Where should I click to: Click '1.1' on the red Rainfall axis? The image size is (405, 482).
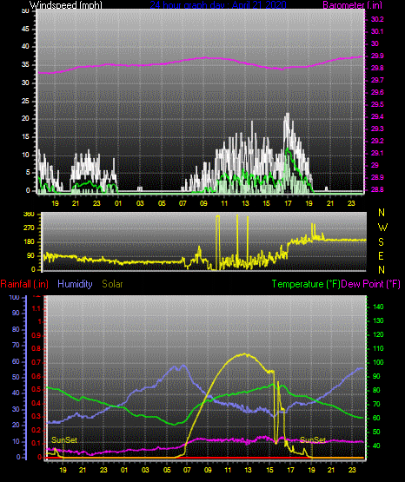coord(37,308)
